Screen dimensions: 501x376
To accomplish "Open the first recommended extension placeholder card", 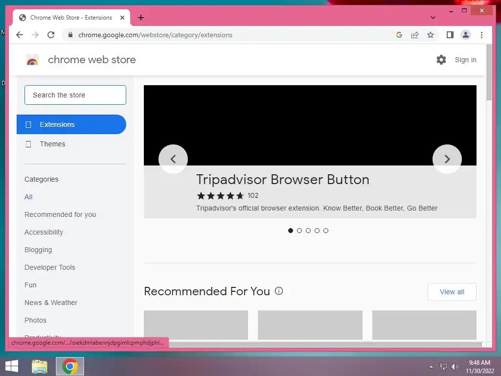I will click(x=196, y=325).
